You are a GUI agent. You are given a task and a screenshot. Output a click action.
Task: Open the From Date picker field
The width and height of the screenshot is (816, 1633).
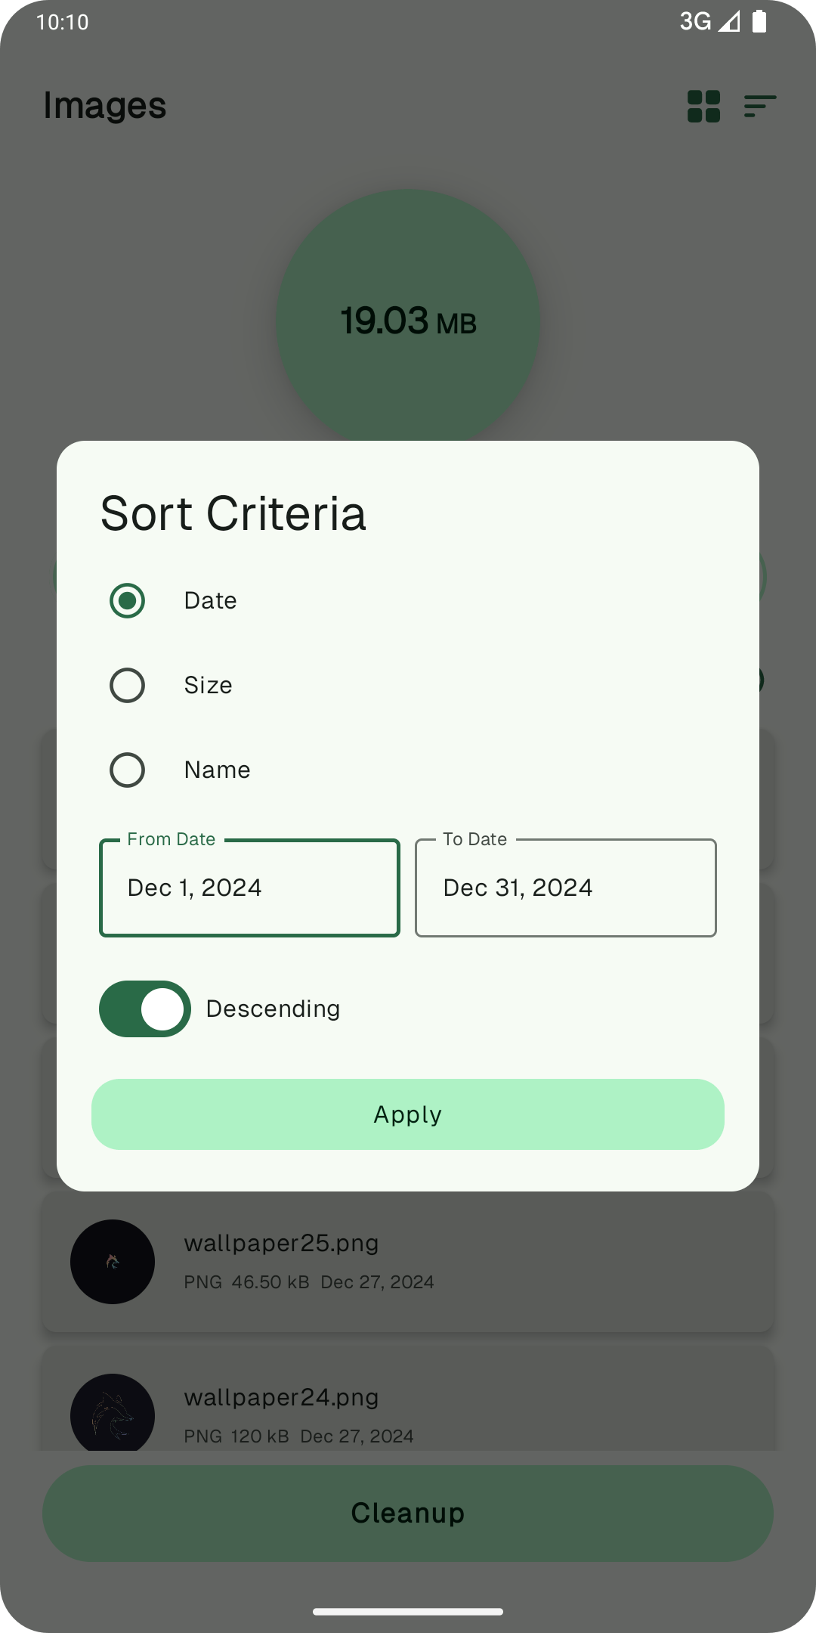[249, 888]
